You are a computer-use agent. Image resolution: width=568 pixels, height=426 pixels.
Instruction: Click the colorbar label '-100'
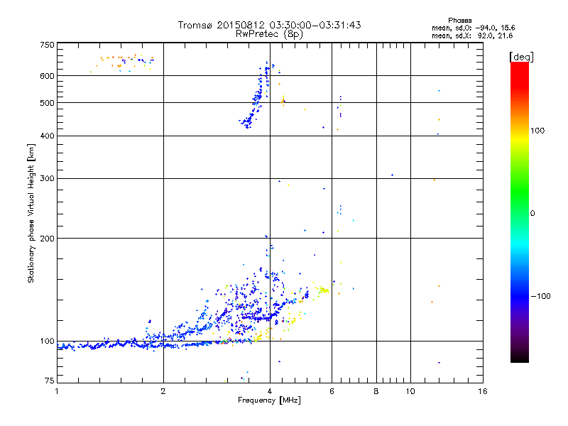540,296
